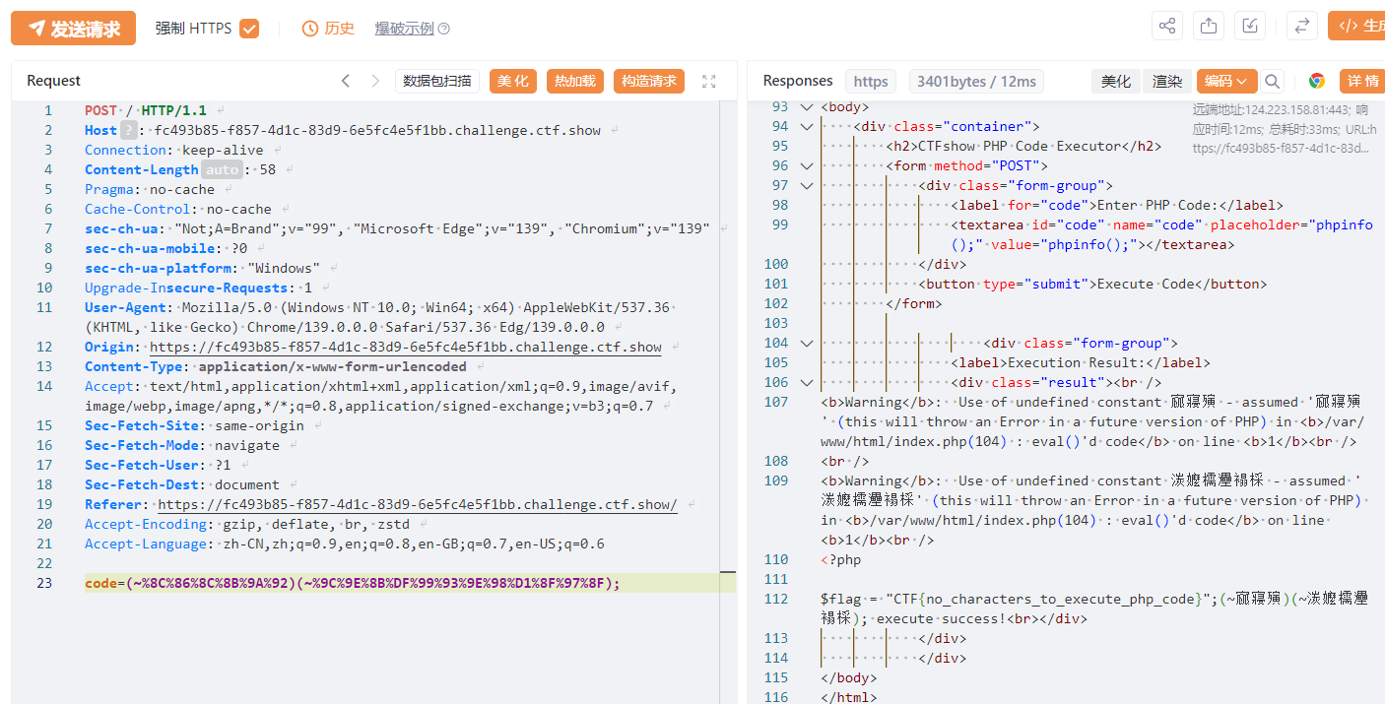This screenshot has width=1385, height=704.
Task: Click the Accept-Language header line
Action: click(345, 544)
